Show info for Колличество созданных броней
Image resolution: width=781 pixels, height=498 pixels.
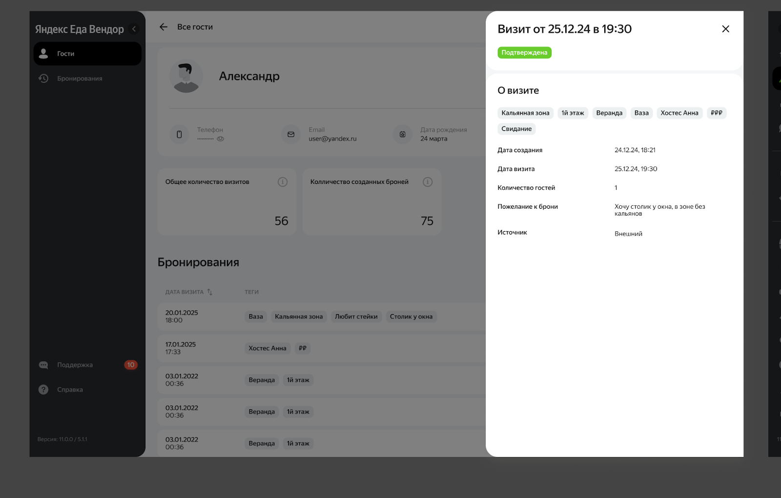click(x=428, y=182)
